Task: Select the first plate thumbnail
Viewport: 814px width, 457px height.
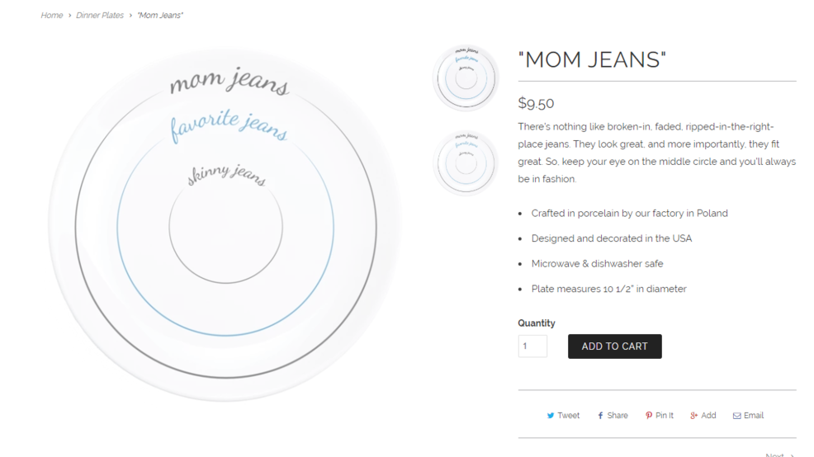Action: [x=466, y=78]
